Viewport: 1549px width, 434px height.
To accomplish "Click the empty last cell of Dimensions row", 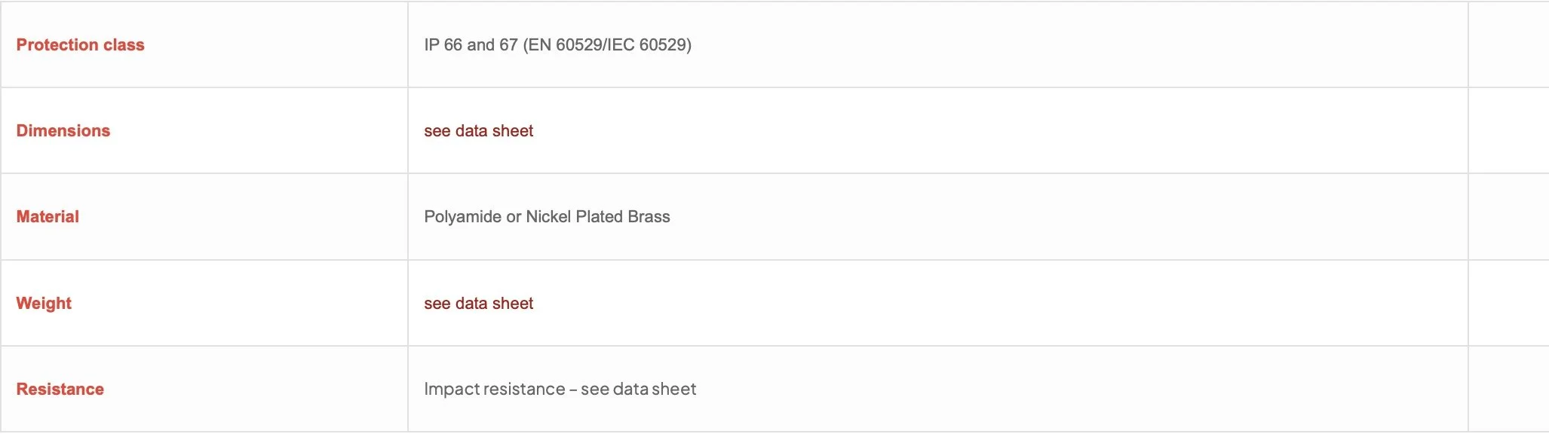I will (1508, 130).
